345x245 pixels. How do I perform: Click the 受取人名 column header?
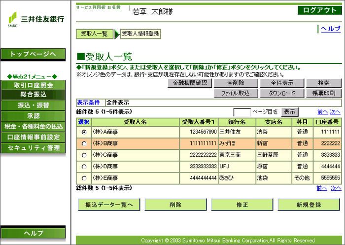click(x=136, y=122)
